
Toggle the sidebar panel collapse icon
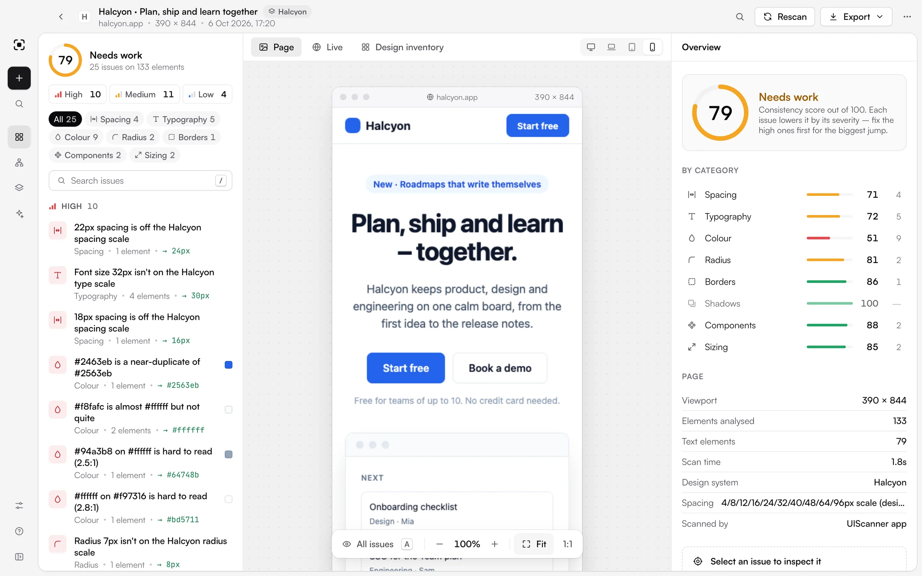tap(19, 557)
